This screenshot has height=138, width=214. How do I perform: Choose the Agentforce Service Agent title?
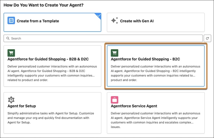coord(134,106)
